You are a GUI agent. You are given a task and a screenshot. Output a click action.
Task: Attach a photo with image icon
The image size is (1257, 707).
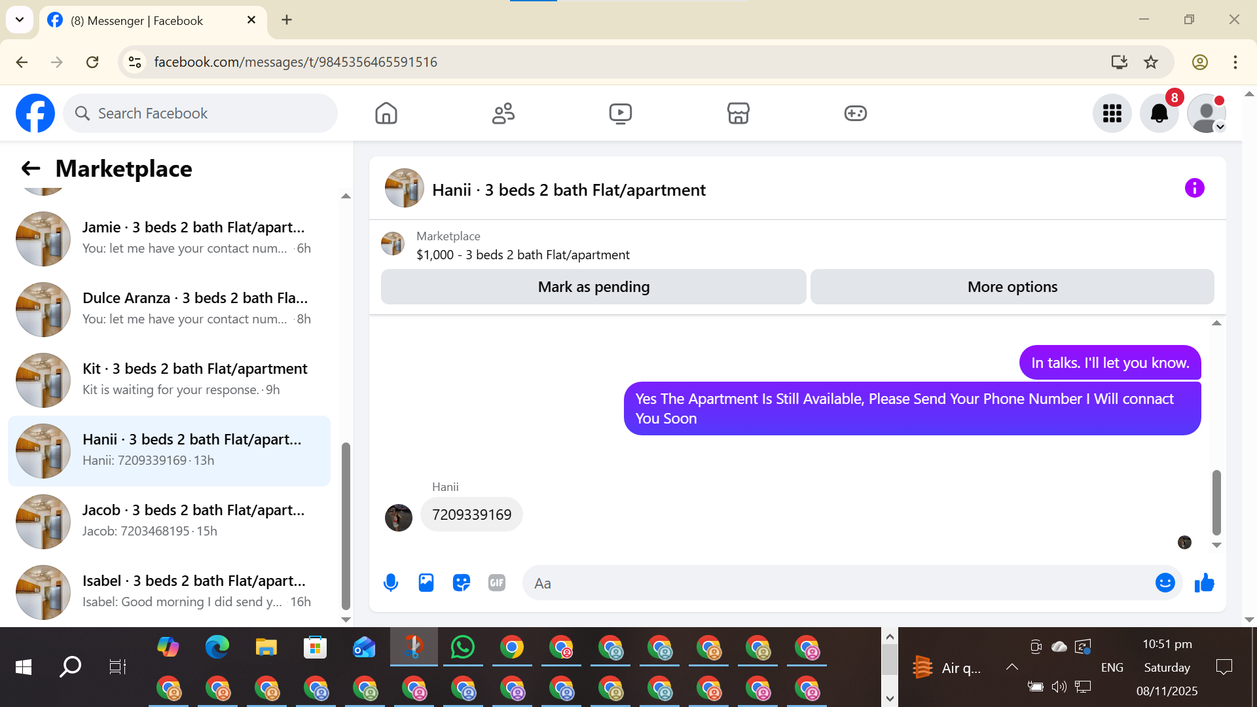coord(426,583)
